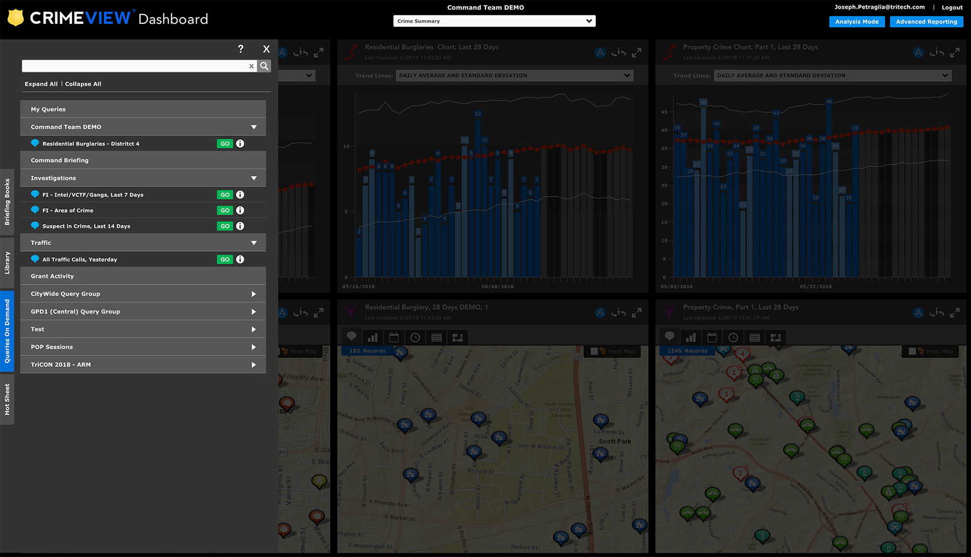Enable Heat Map on Property Crime map
Image resolution: width=971 pixels, height=557 pixels.
pyautogui.click(x=912, y=351)
